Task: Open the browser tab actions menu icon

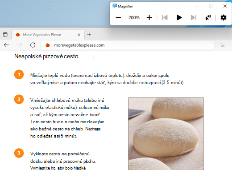Action: (x=5, y=35)
